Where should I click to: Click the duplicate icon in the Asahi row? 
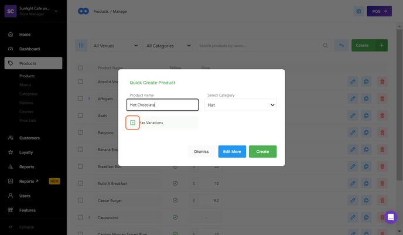[x=367, y=116]
